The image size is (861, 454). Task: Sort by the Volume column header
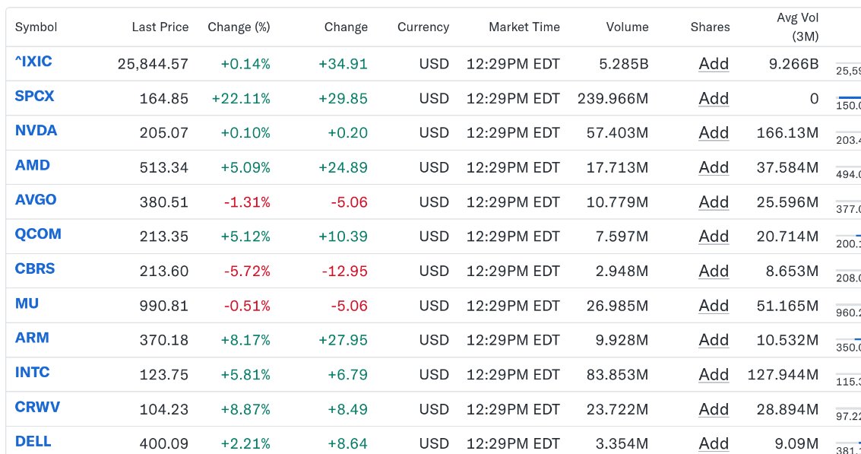627,27
